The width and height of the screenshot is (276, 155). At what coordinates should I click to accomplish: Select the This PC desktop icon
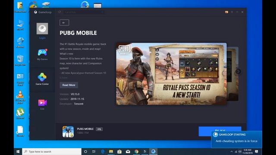point(20,25)
